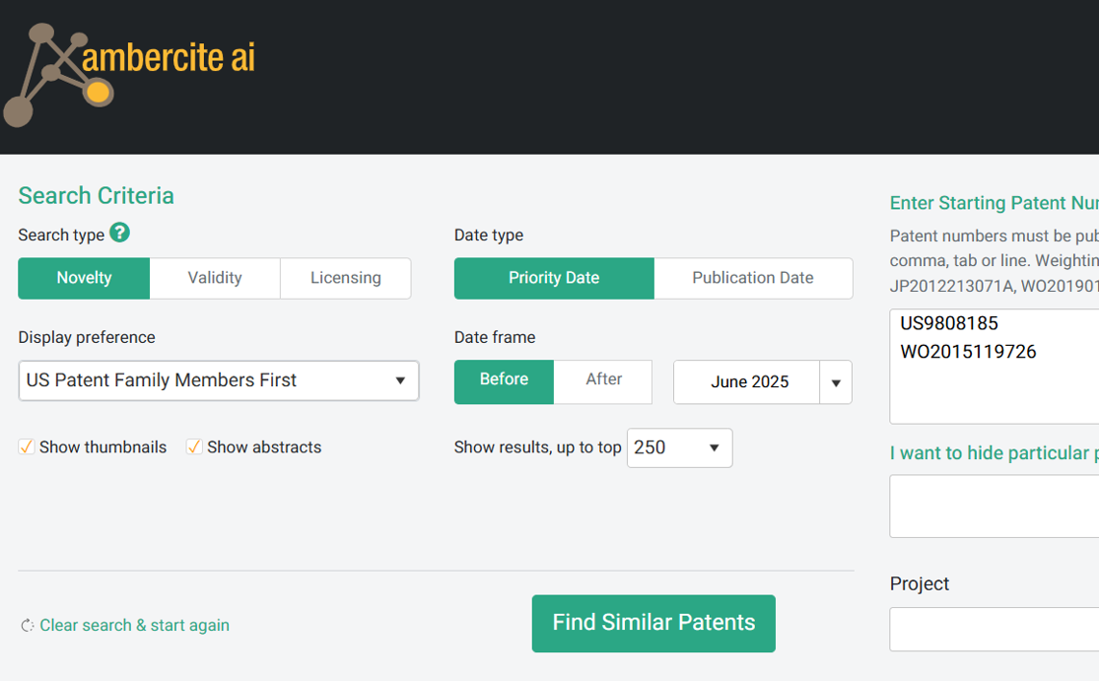Focus the Project input field
This screenshot has width=1099, height=681.
(x=994, y=629)
